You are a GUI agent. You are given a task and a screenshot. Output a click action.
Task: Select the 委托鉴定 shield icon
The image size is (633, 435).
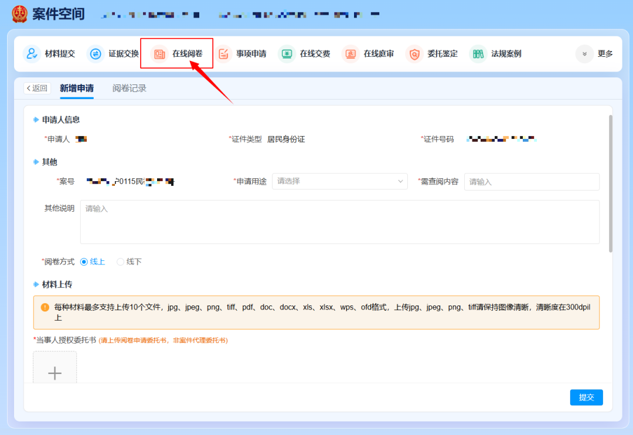click(x=414, y=54)
